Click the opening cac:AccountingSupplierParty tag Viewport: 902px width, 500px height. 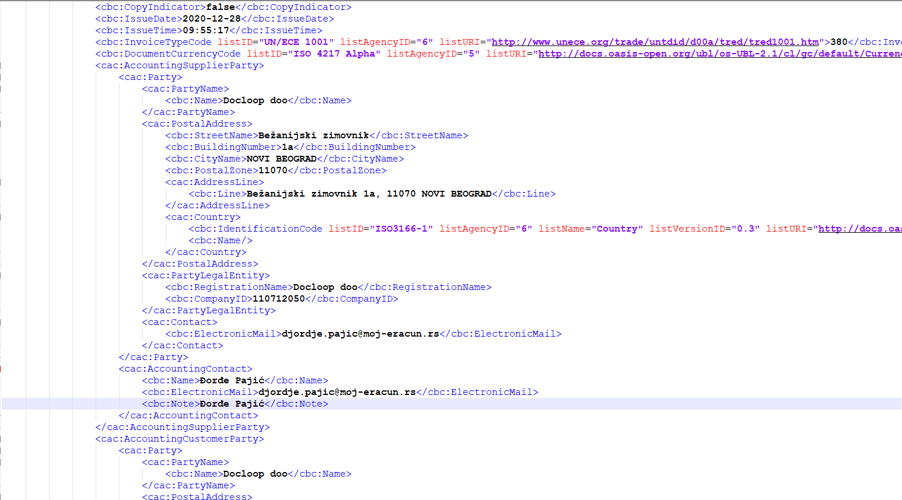pyautogui.click(x=180, y=65)
